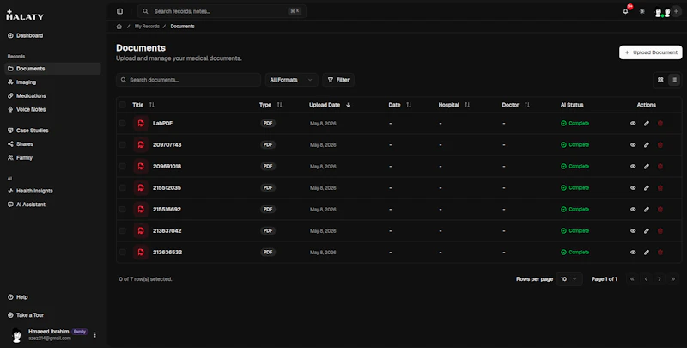Edit document 209707743

647,145
